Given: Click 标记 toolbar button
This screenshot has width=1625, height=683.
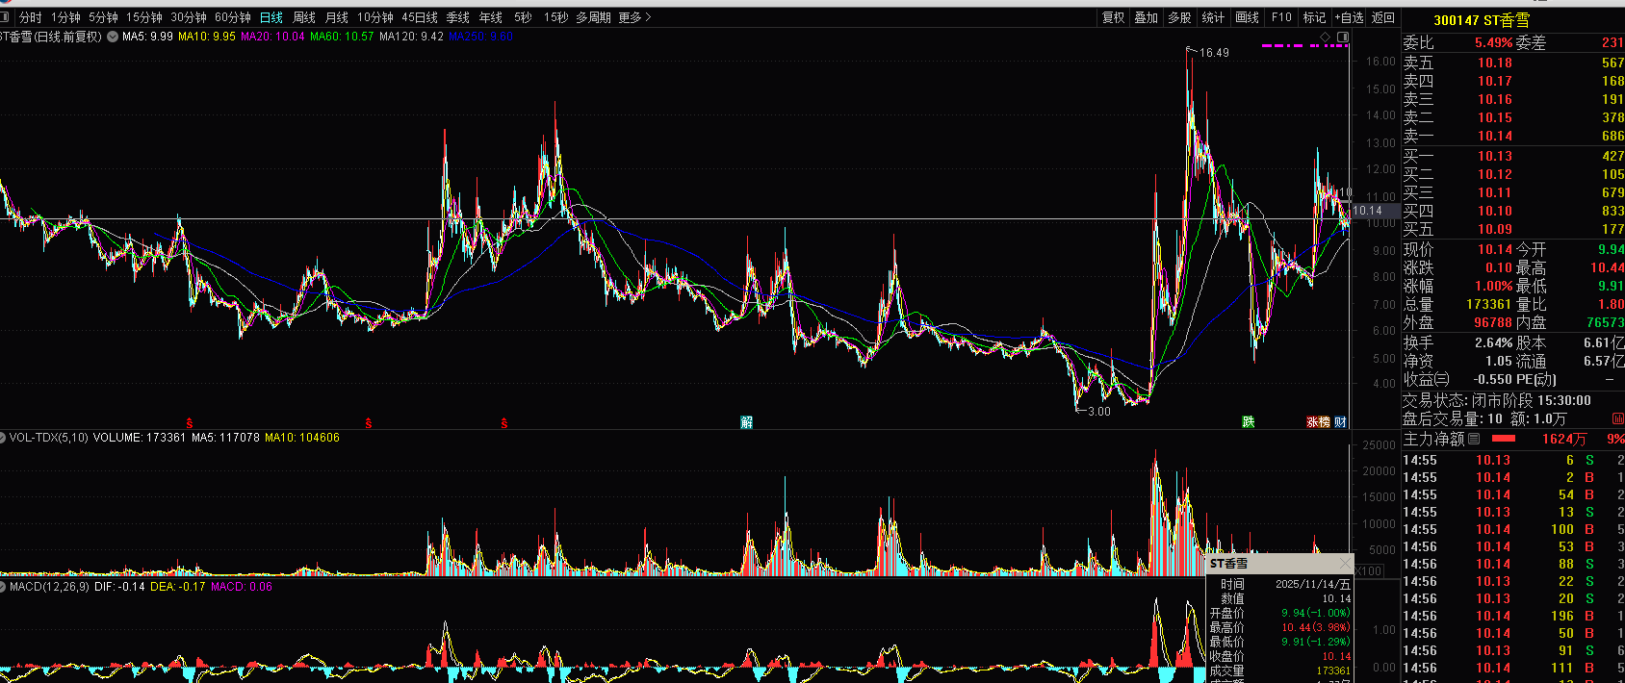Looking at the screenshot, I should [1314, 17].
